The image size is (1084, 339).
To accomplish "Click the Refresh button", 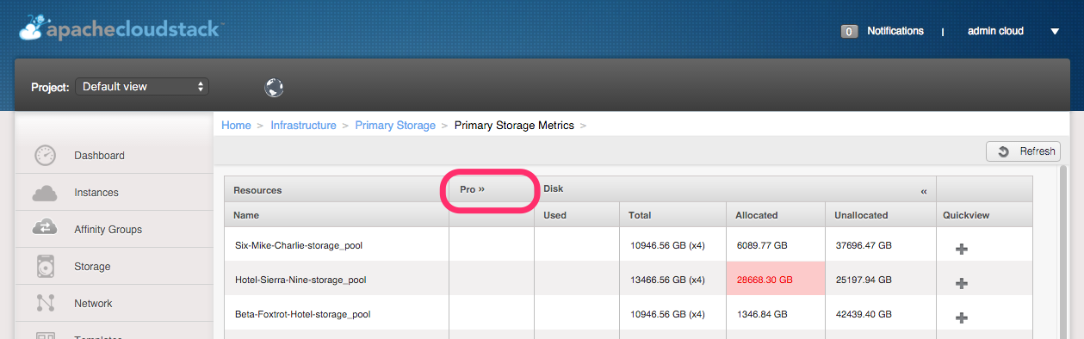I will point(1023,151).
